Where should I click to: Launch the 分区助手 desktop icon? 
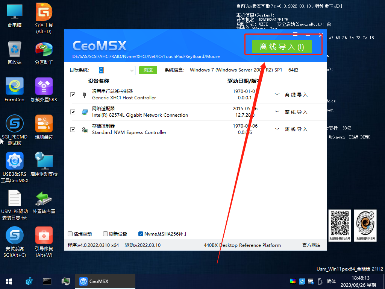coord(44,53)
